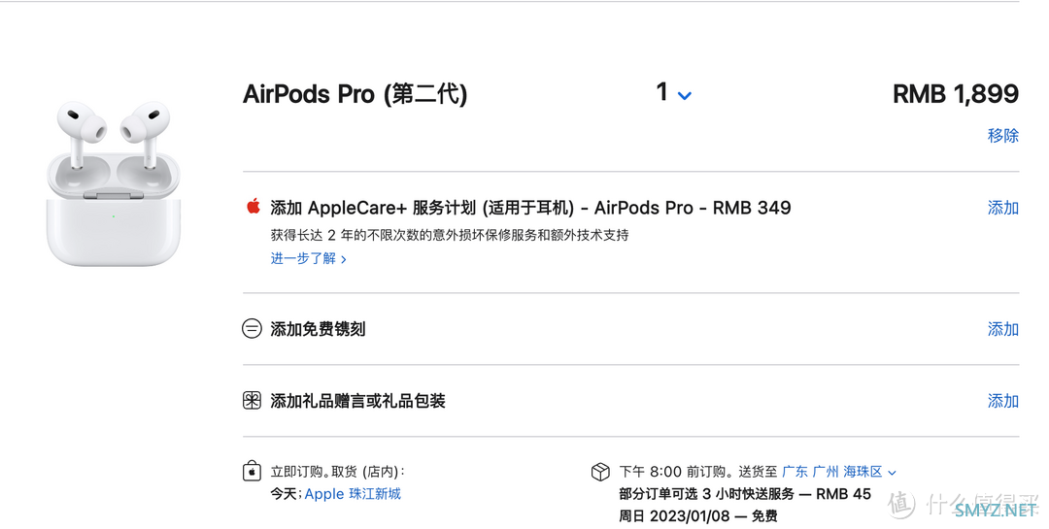Click the delivery box icon
Viewport: 1049px width, 529px height.
tap(600, 472)
